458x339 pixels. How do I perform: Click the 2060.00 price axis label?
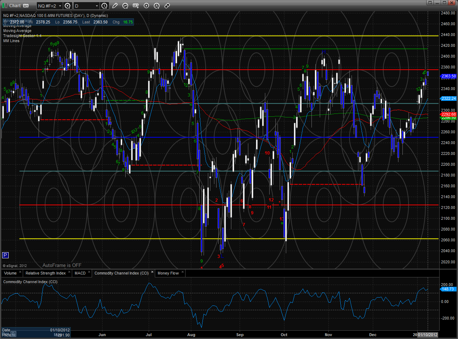point(449,240)
